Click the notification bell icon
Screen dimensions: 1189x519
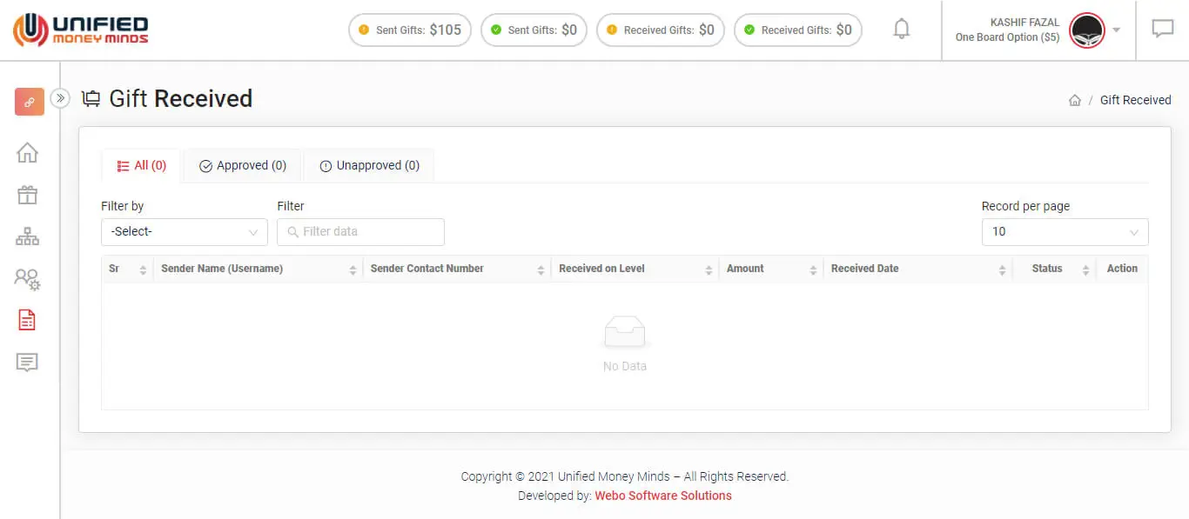pyautogui.click(x=902, y=30)
